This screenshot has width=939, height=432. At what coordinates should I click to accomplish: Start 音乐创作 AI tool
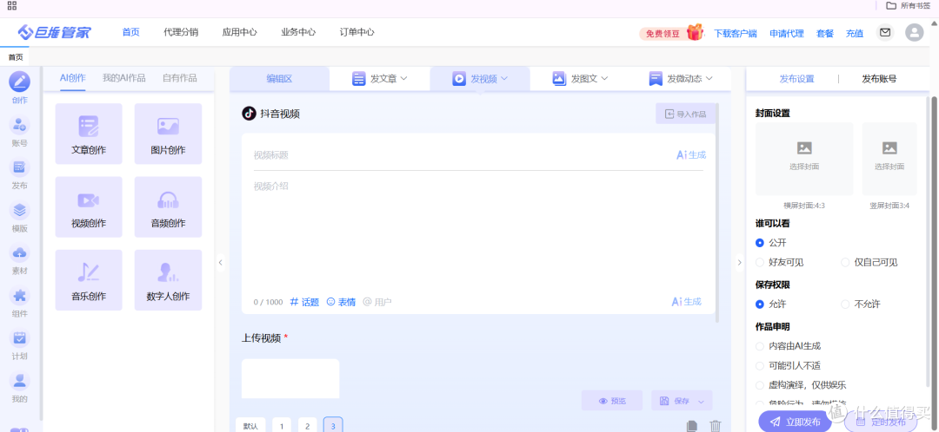89,280
